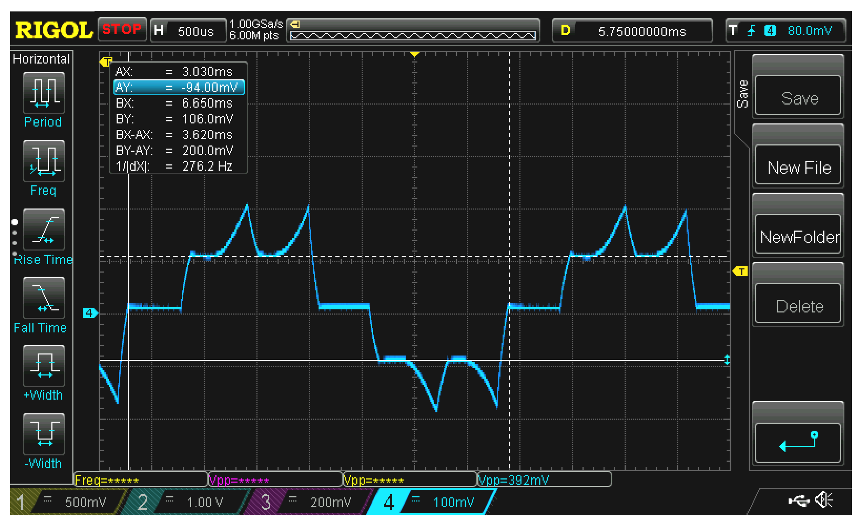
Task: Click the highlighted AY cursor readout row
Action: point(179,87)
